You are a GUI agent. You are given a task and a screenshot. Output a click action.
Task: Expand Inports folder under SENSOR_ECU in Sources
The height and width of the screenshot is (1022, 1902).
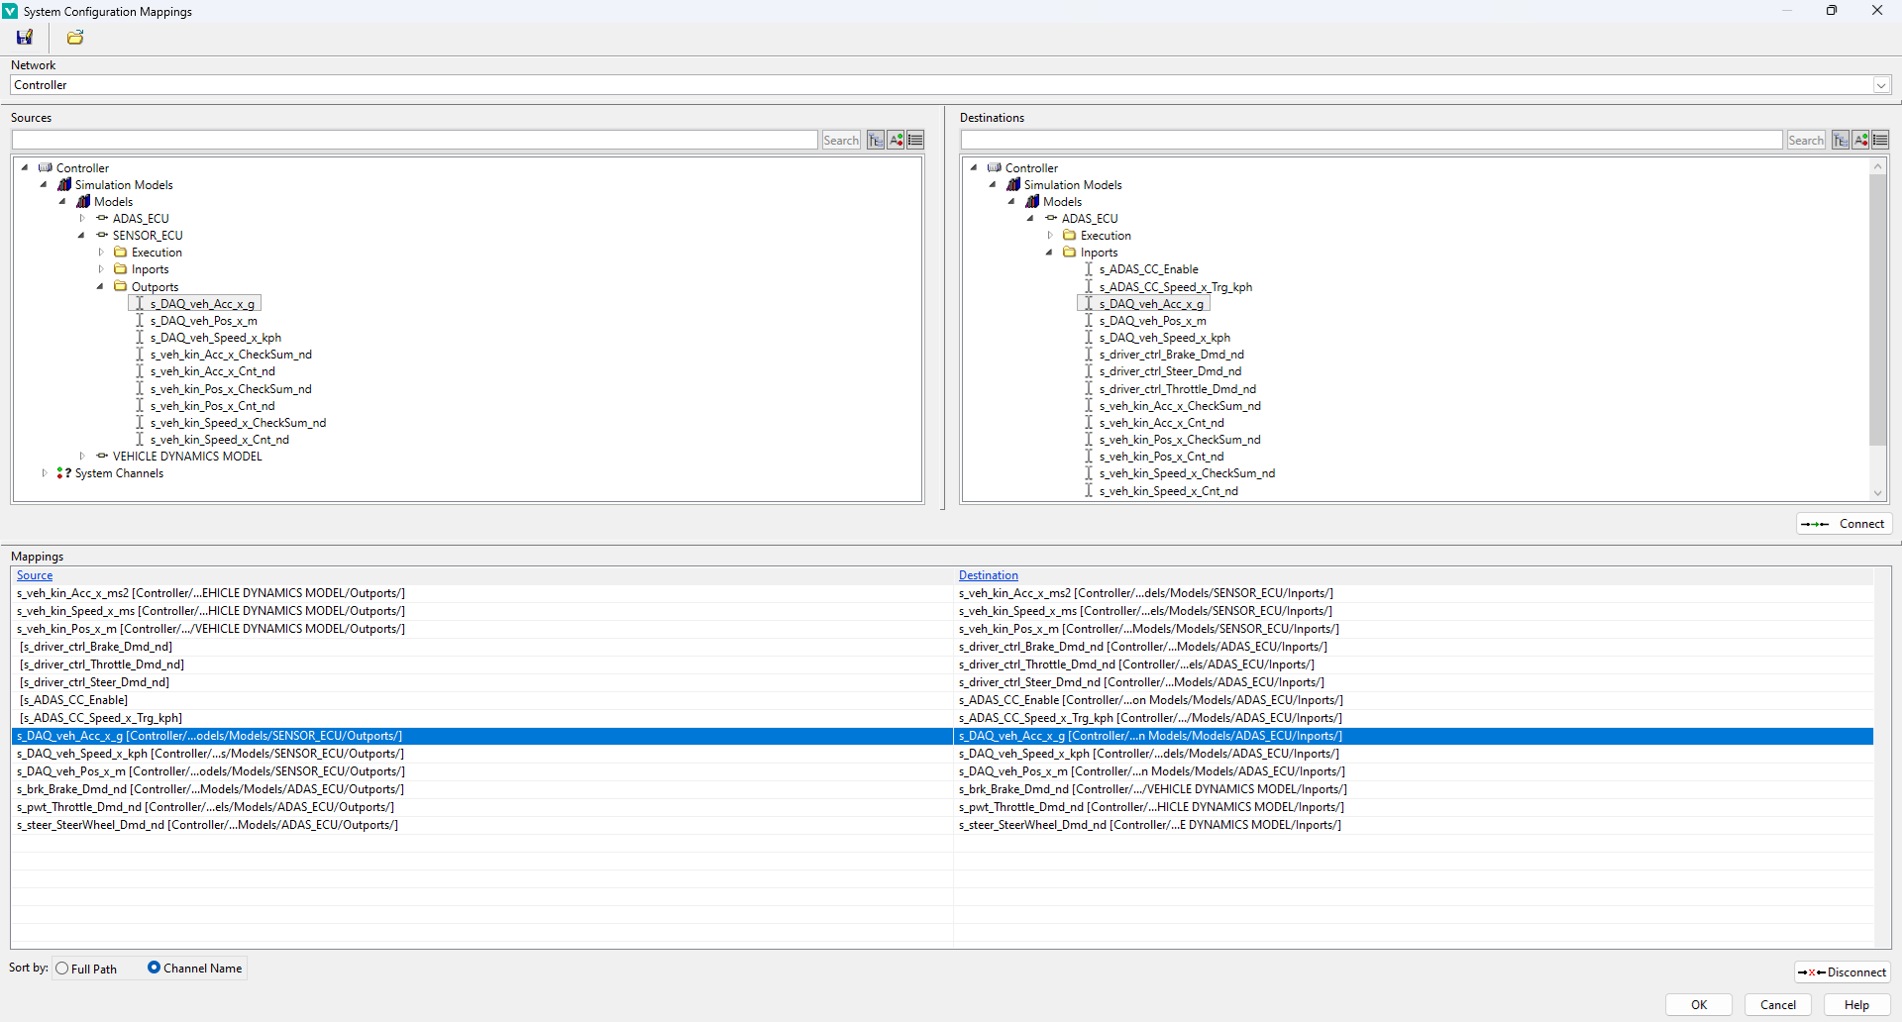pyautogui.click(x=101, y=268)
